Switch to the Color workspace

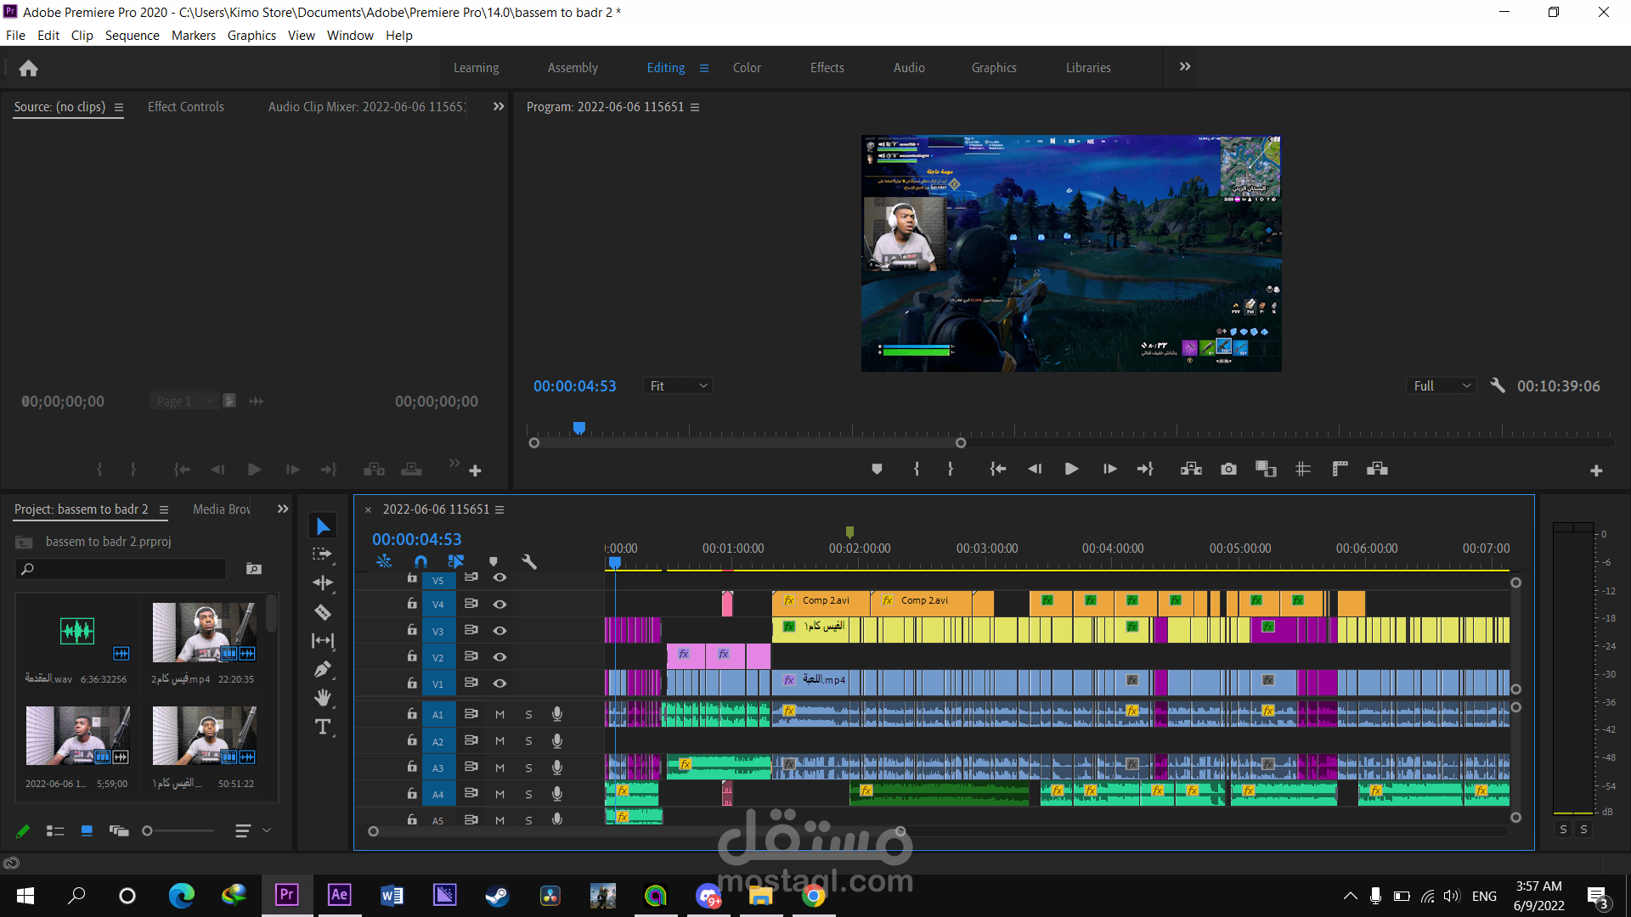click(x=747, y=68)
